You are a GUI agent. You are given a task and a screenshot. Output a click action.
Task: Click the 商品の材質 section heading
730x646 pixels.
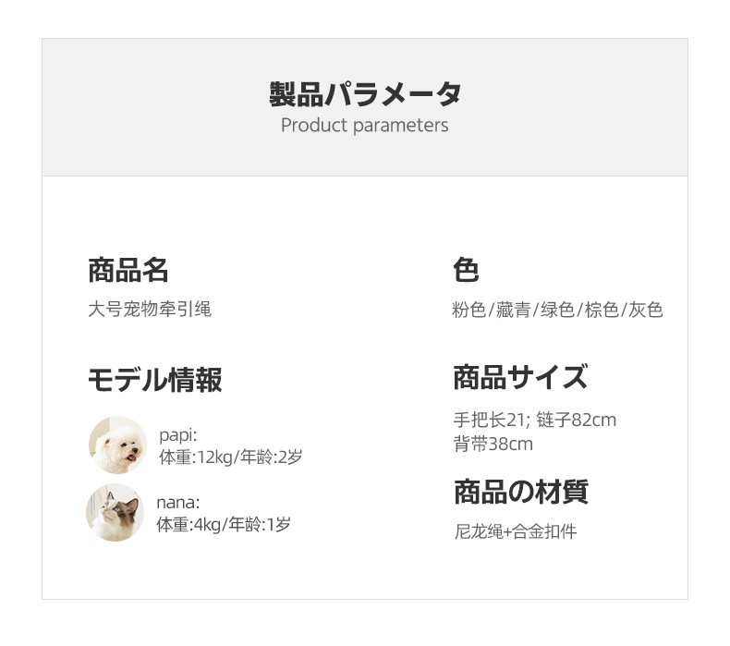pyautogui.click(x=520, y=492)
